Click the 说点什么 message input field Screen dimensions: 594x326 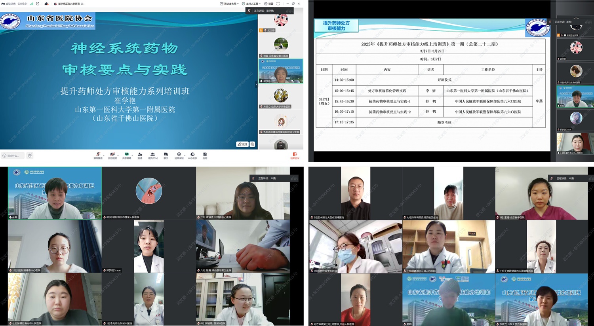click(x=13, y=155)
